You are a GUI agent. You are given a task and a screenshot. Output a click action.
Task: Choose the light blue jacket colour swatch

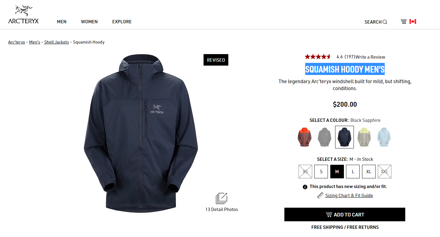pyautogui.click(x=384, y=137)
